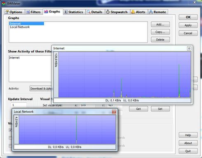Open the Stopwatch tab
Screen dimensions: 202x158
[117, 12]
